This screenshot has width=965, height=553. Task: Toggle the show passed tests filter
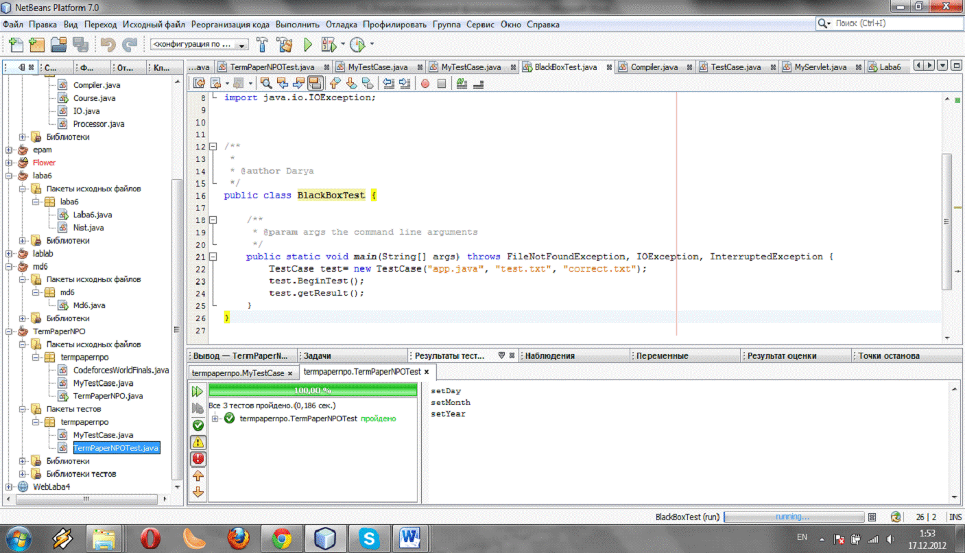click(198, 425)
